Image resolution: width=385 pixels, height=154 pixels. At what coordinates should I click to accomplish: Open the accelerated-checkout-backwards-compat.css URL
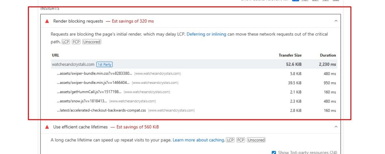101,111
